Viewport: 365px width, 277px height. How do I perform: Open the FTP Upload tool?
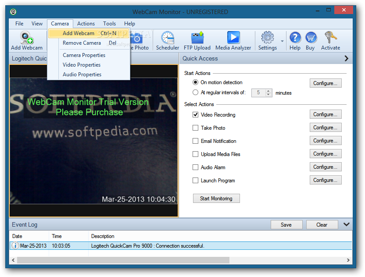tap(197, 41)
